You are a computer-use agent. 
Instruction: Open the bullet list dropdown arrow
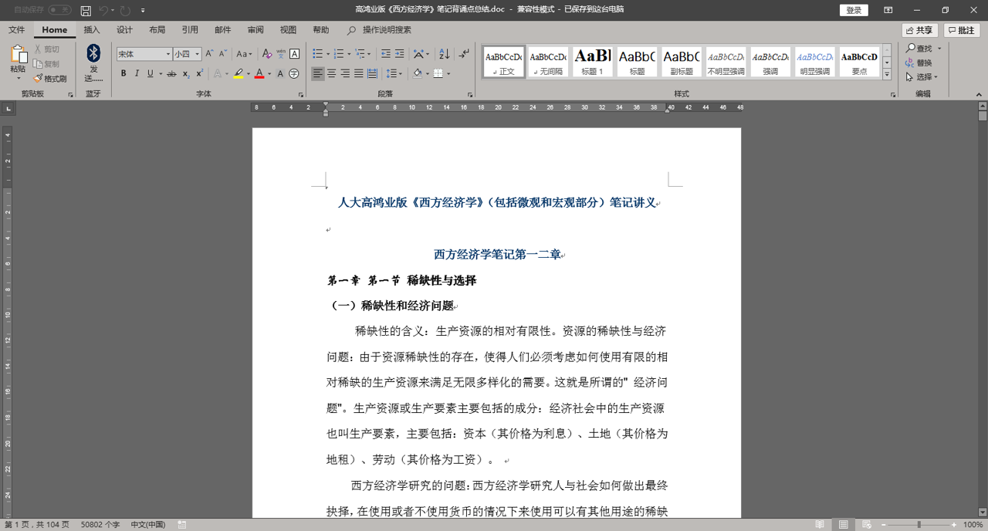[327, 54]
